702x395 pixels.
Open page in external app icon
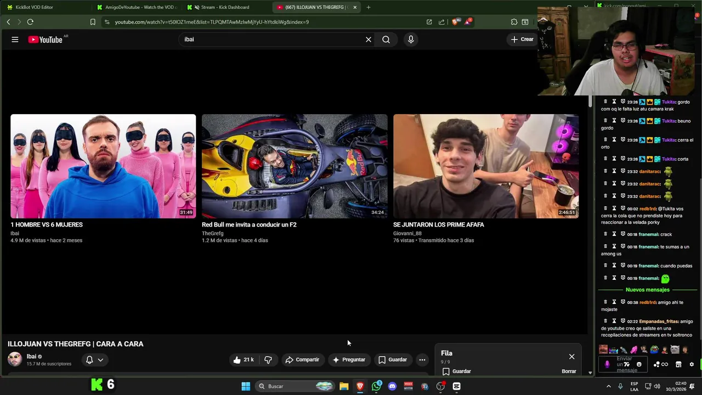[x=429, y=22]
